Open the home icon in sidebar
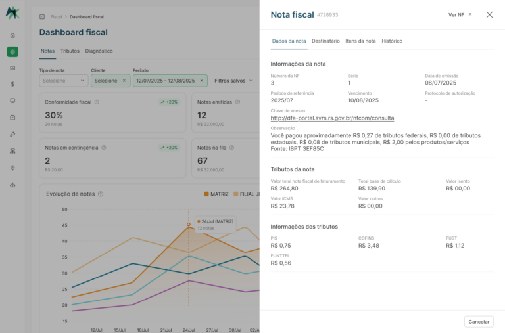 12,35
